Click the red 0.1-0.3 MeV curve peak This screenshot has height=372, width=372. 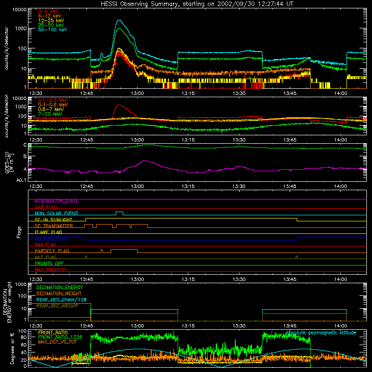click(119, 105)
